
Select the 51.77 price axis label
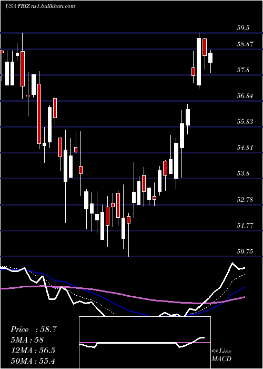click(x=245, y=226)
